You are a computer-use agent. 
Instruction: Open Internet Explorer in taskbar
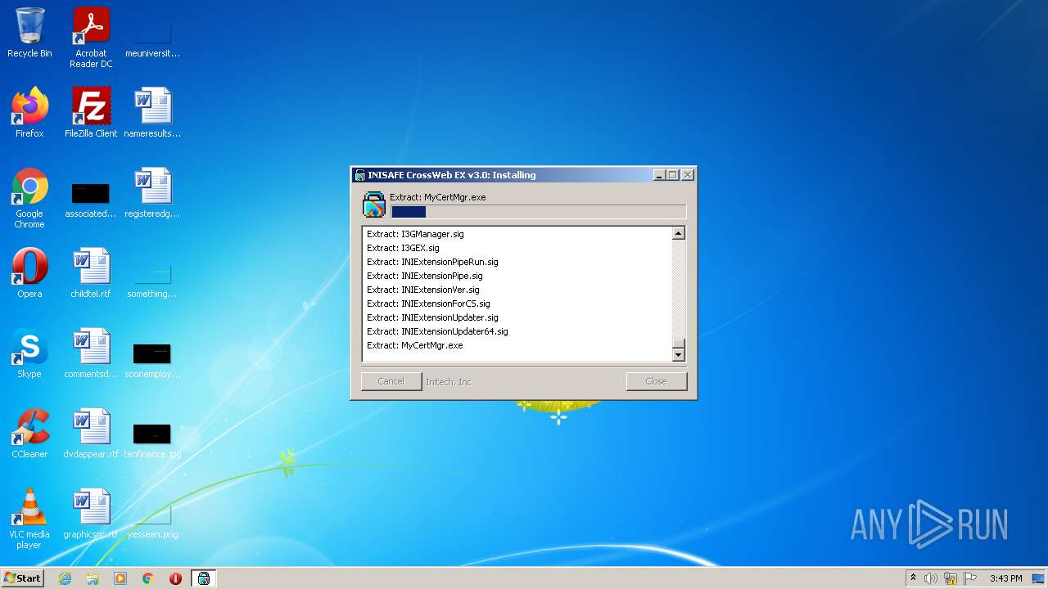pyautogui.click(x=65, y=578)
